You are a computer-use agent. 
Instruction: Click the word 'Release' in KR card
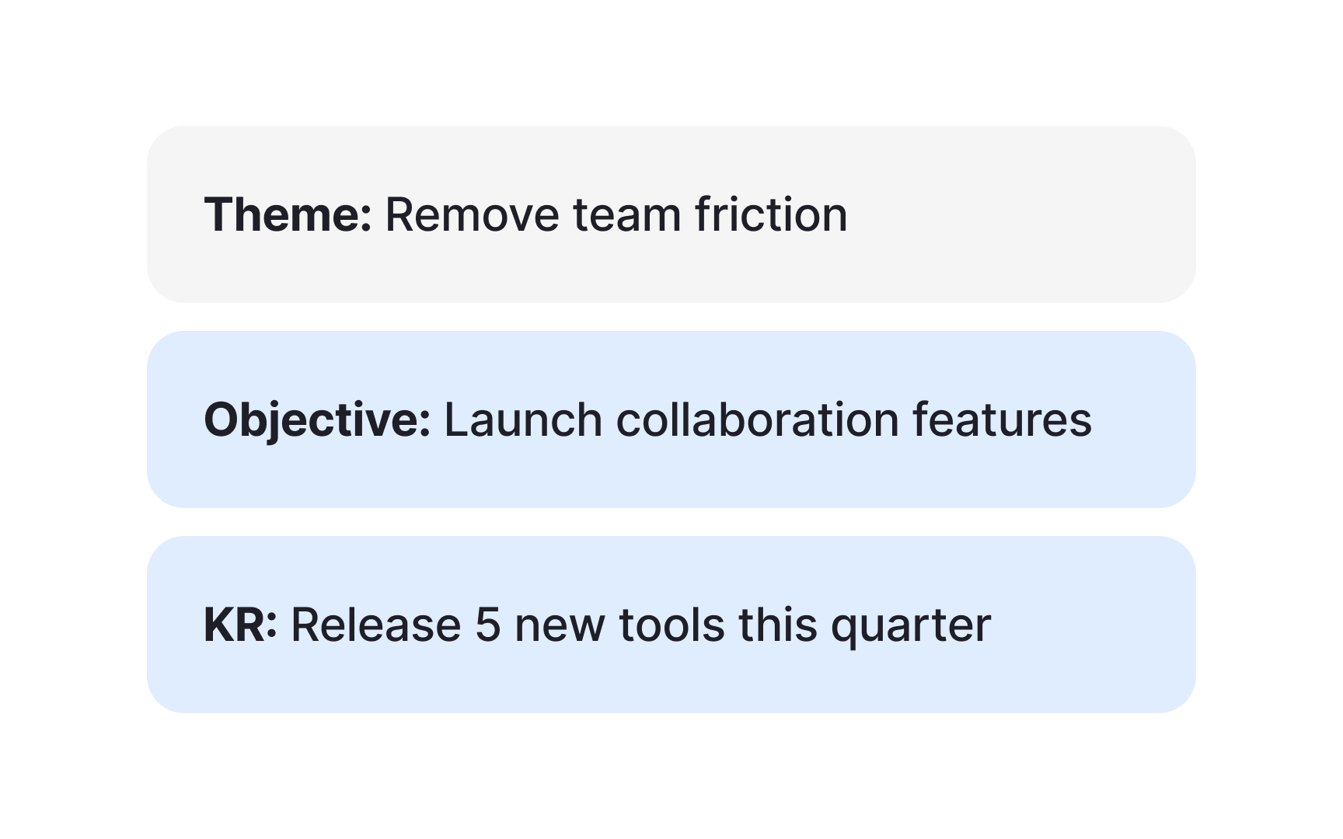click(x=376, y=625)
